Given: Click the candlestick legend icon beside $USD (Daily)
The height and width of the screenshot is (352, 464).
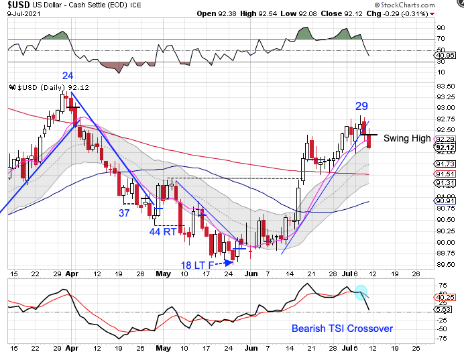Looking at the screenshot, I should click(x=11, y=87).
